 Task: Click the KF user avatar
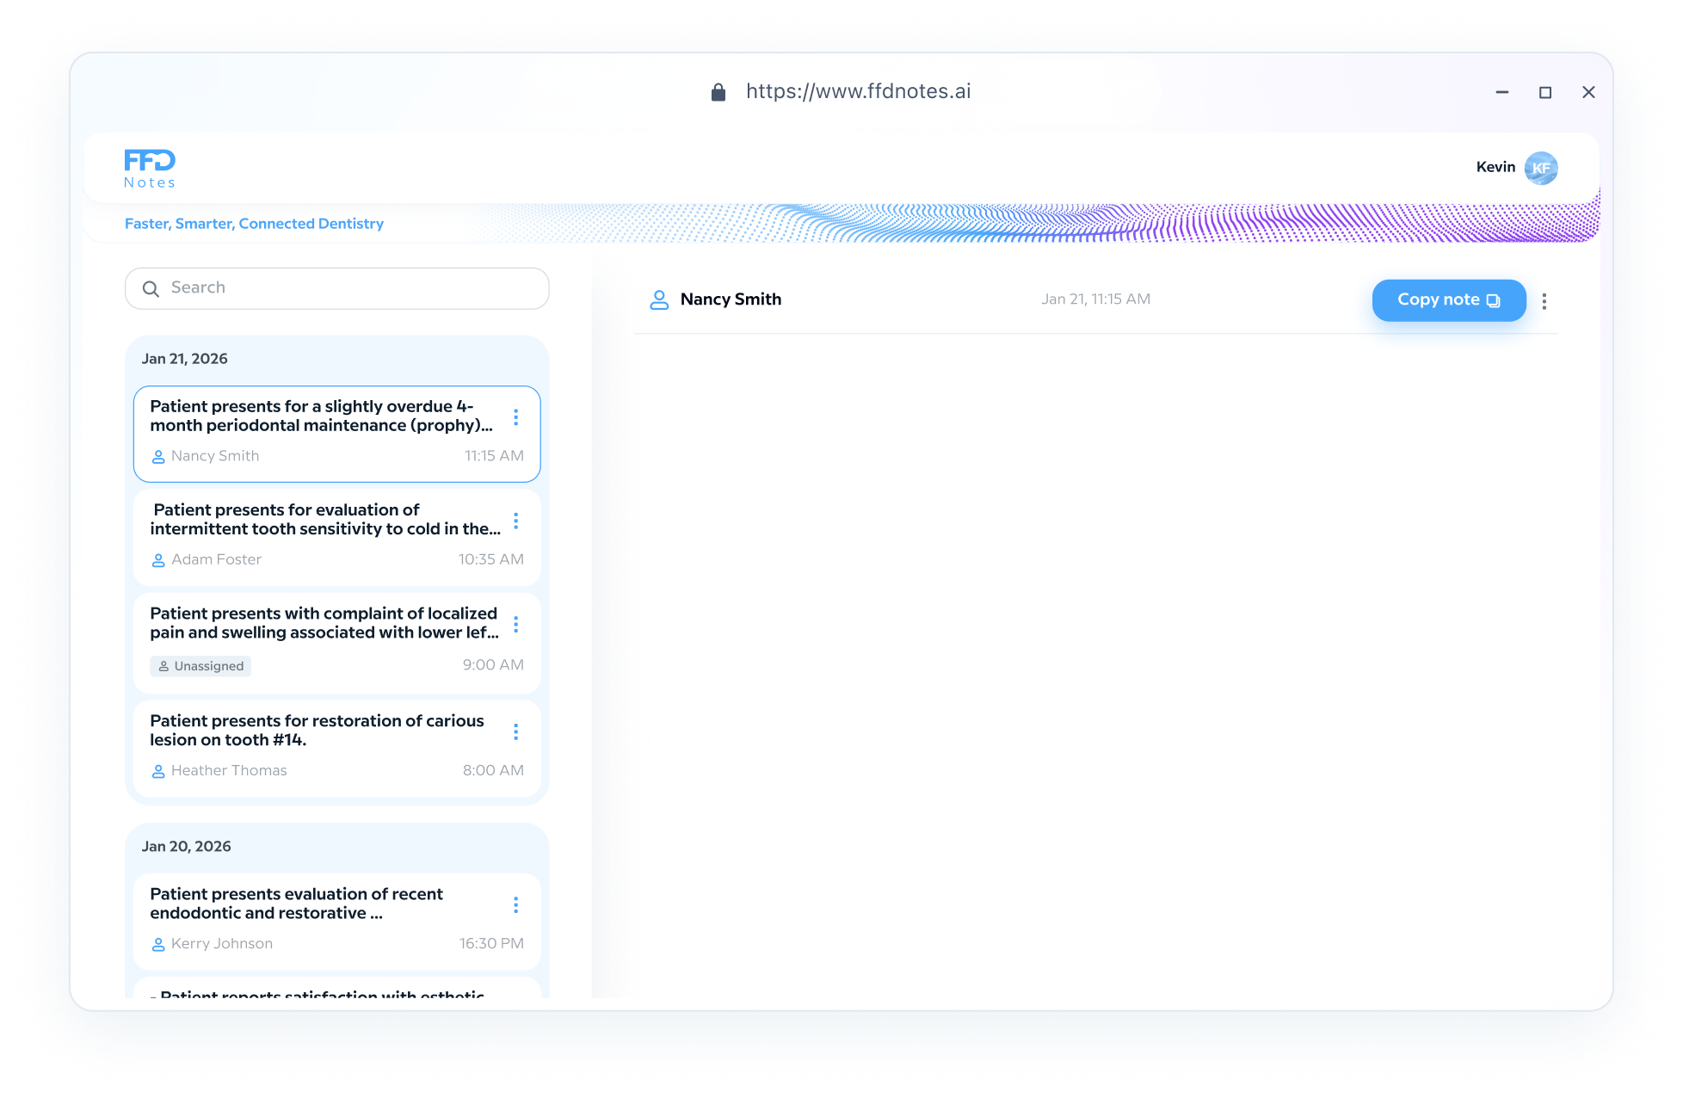[x=1540, y=168]
